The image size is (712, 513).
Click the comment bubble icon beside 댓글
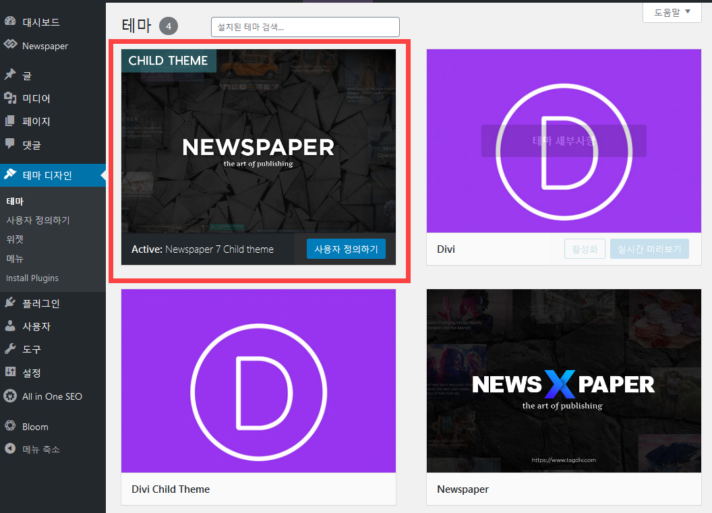[x=10, y=144]
